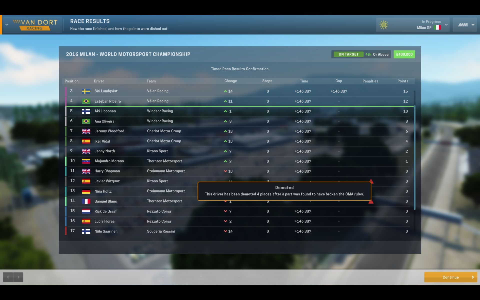This screenshot has height=300, width=480.
Task: Click the ON TARGET status label
Action: [x=348, y=54]
